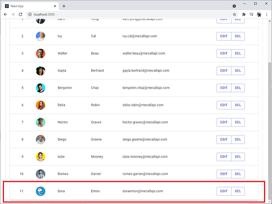Click Izzie Mooney's avatar picture
Viewport: 272px width, 204px height.
tap(40, 157)
